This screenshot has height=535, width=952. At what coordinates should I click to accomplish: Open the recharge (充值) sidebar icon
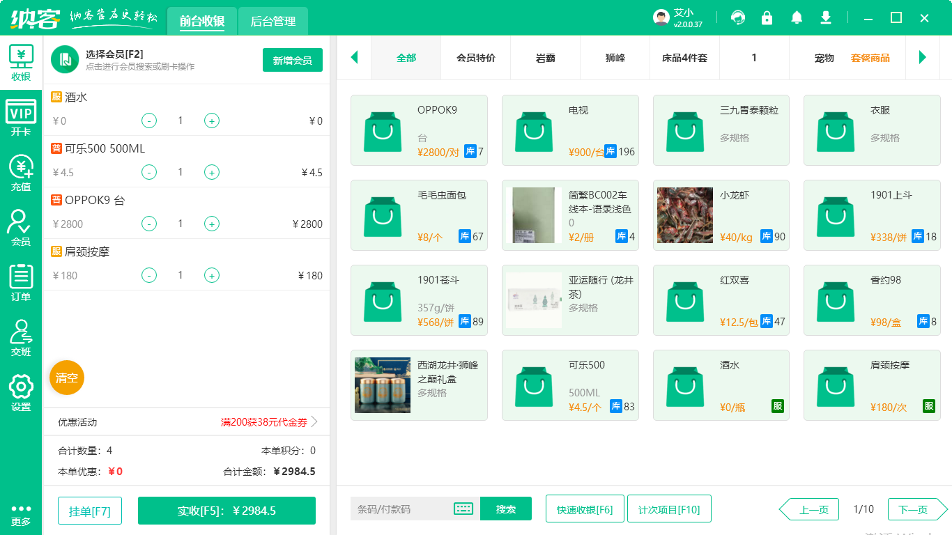[21, 173]
